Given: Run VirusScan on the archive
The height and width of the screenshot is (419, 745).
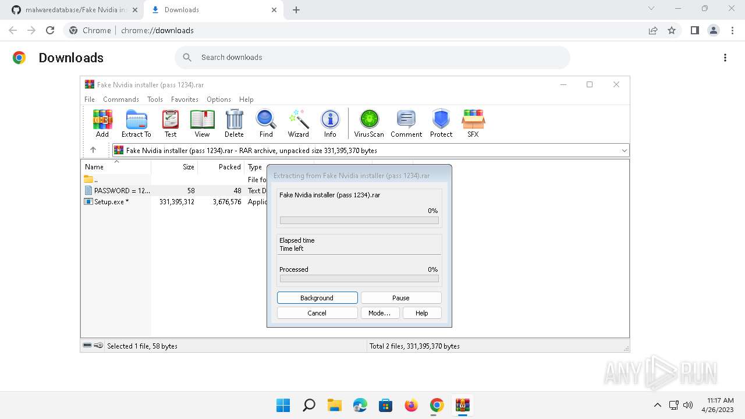Looking at the screenshot, I should [369, 123].
